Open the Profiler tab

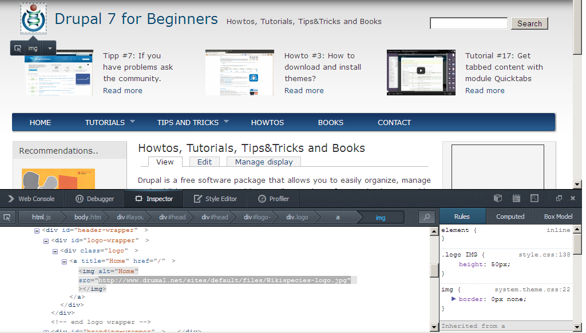point(274,199)
